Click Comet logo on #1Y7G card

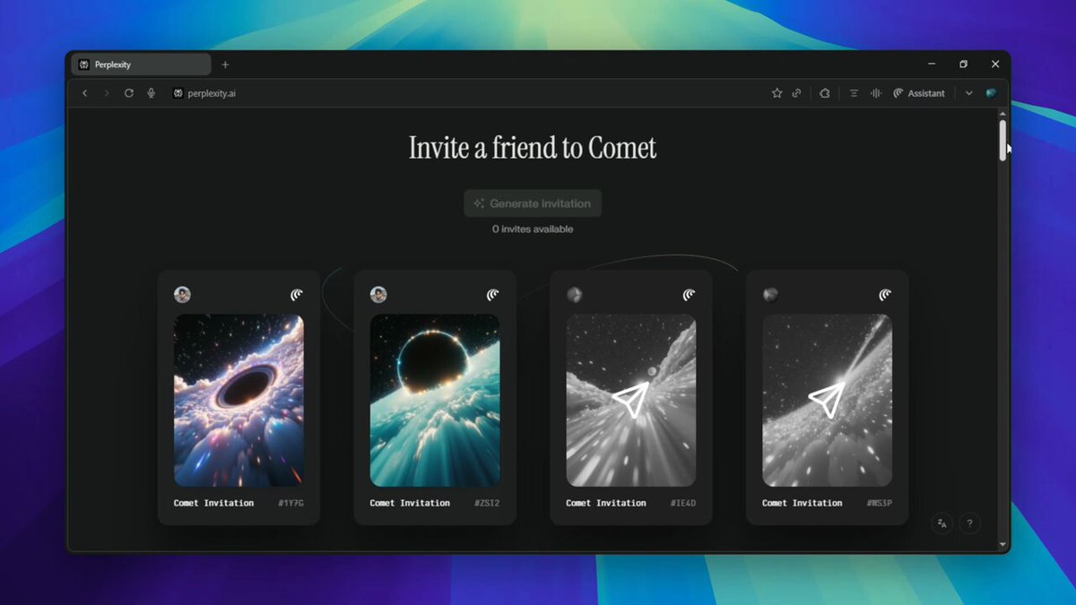[297, 295]
